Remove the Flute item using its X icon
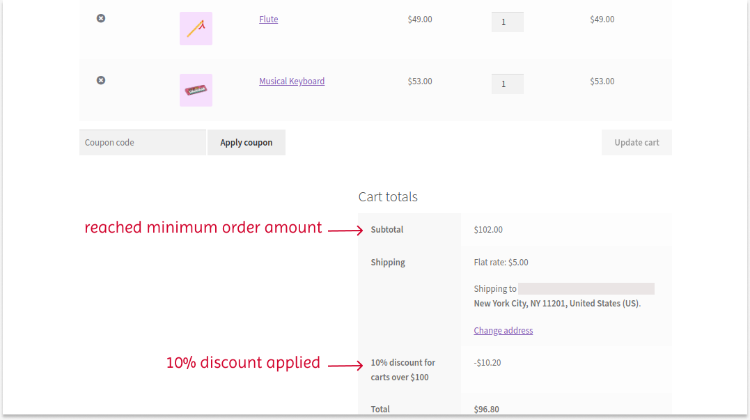 click(x=101, y=19)
